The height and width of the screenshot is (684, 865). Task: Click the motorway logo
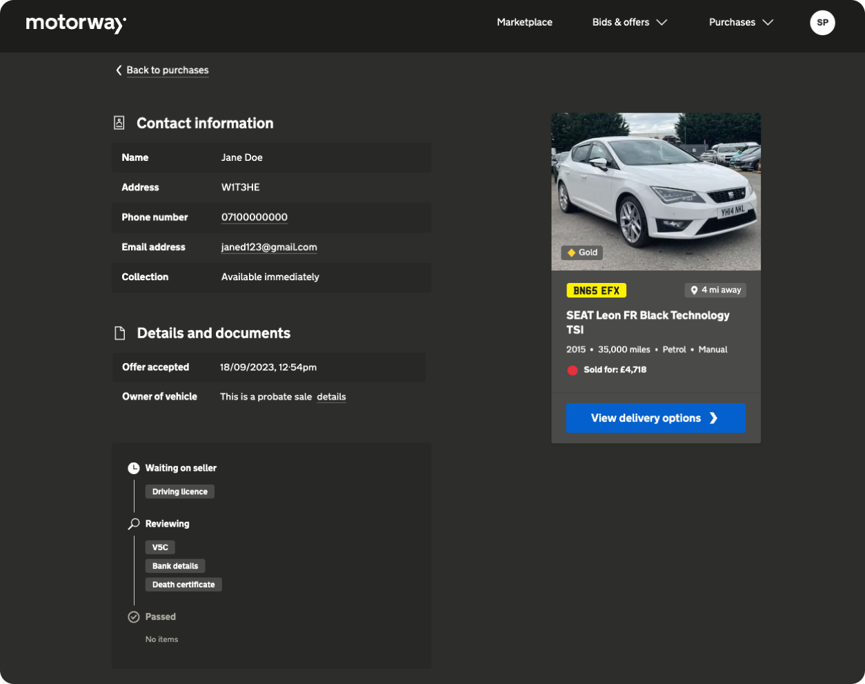76,23
